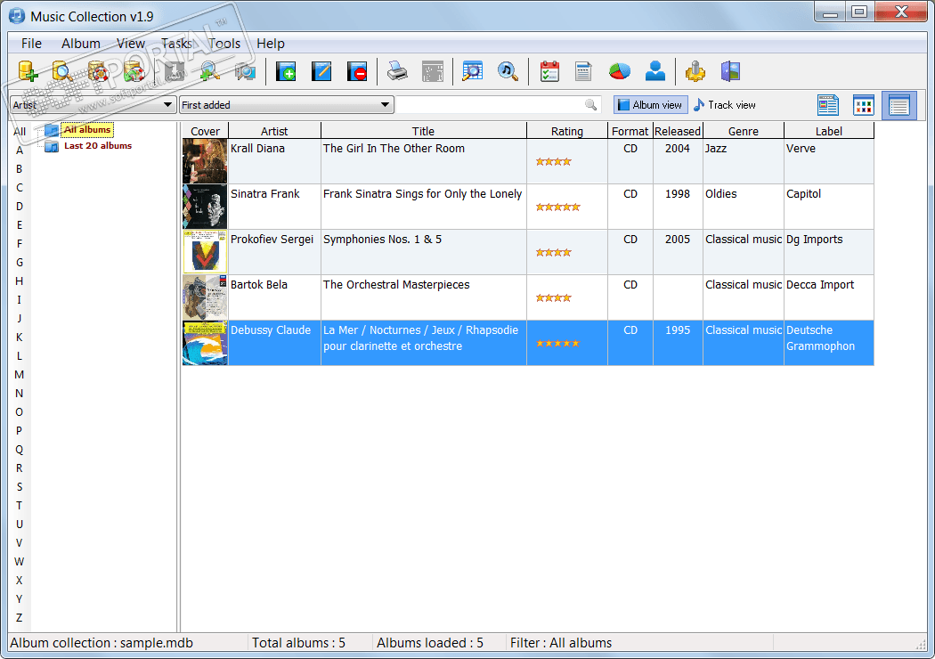Click the gear with lever toolbar icon
This screenshot has height=659, width=935.
click(695, 71)
